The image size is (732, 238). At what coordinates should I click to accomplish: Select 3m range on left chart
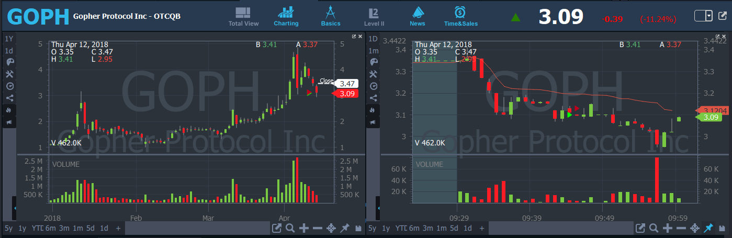click(64, 229)
